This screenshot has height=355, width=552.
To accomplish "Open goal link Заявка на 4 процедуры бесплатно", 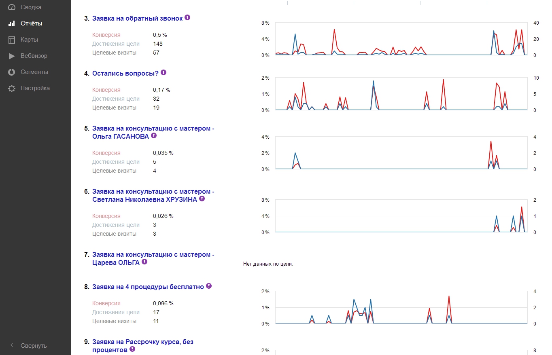I will click(x=148, y=287).
